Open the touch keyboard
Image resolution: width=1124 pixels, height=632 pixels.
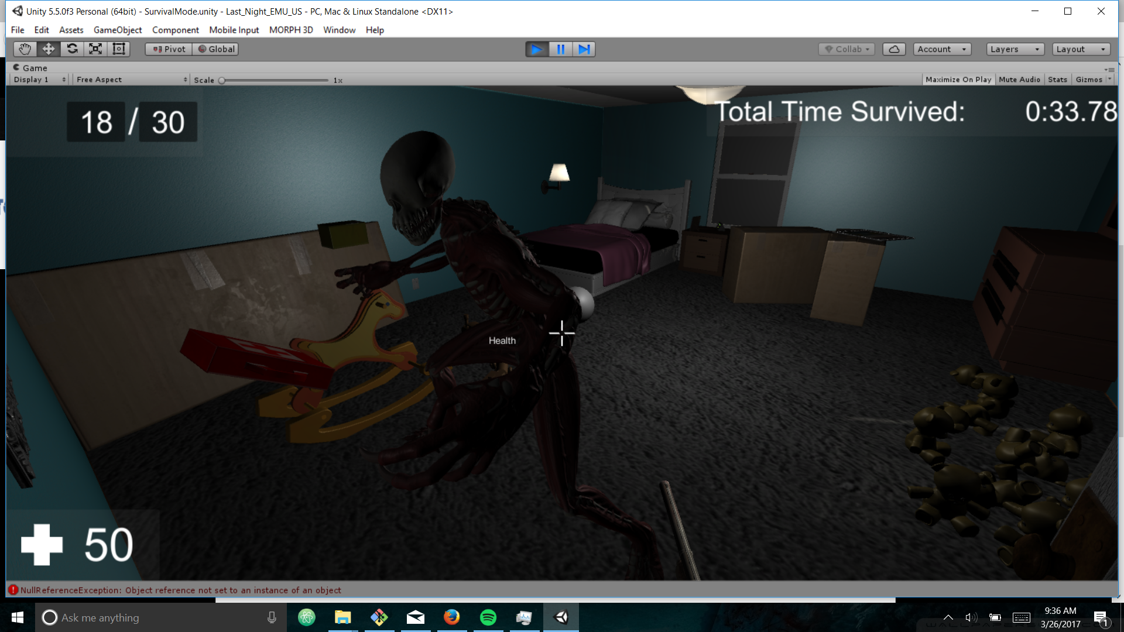pos(1022,617)
